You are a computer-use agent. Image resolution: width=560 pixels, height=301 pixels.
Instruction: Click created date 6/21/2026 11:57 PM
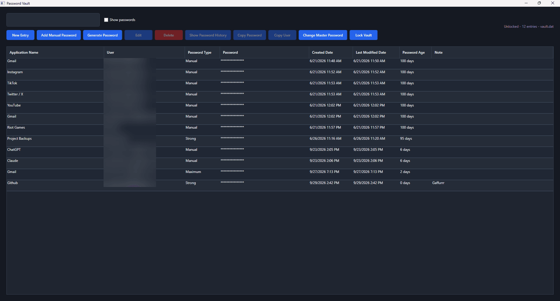click(x=325, y=127)
